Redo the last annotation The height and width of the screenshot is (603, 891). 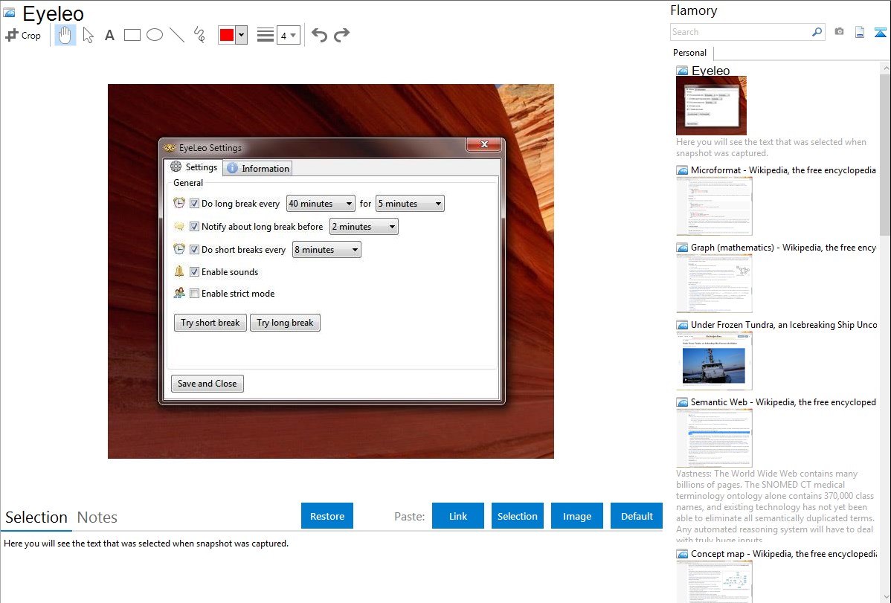[x=341, y=35]
